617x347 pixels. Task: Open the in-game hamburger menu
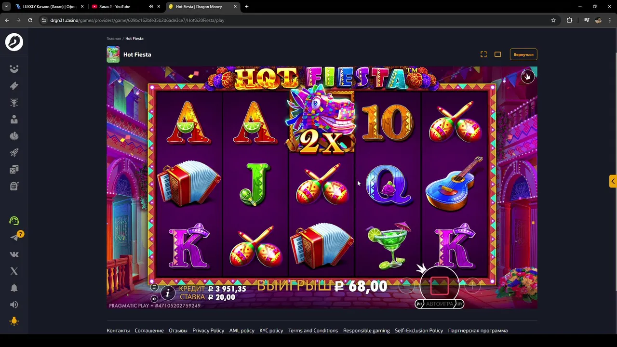click(154, 287)
